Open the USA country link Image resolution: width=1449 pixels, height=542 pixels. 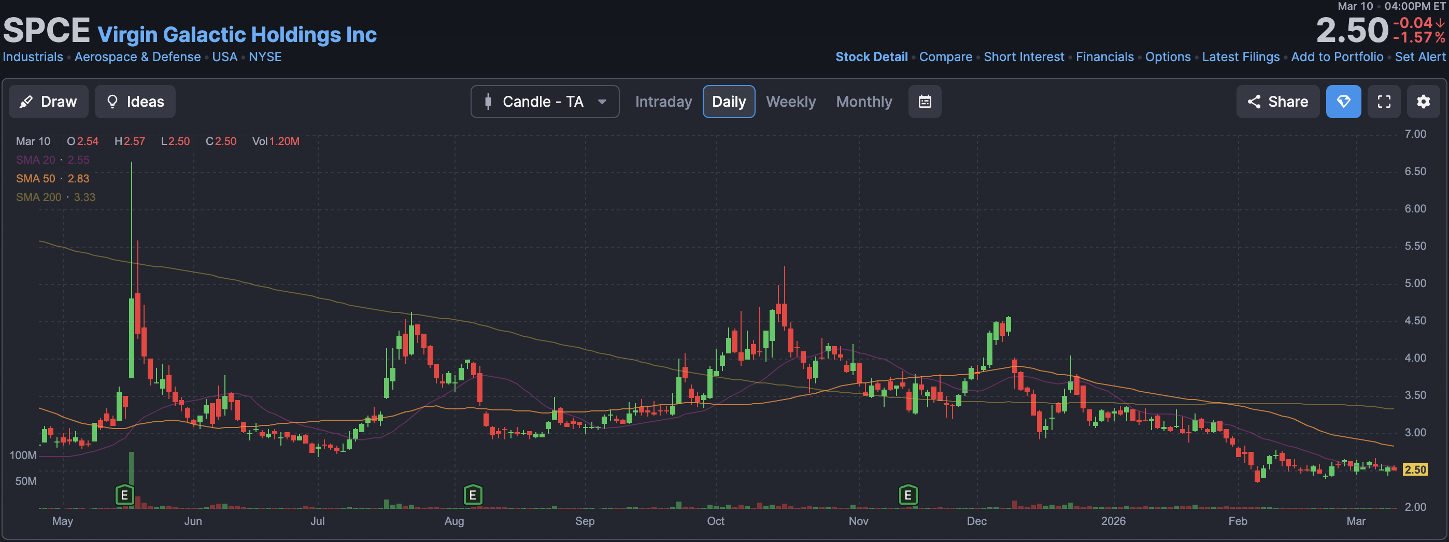click(x=224, y=57)
